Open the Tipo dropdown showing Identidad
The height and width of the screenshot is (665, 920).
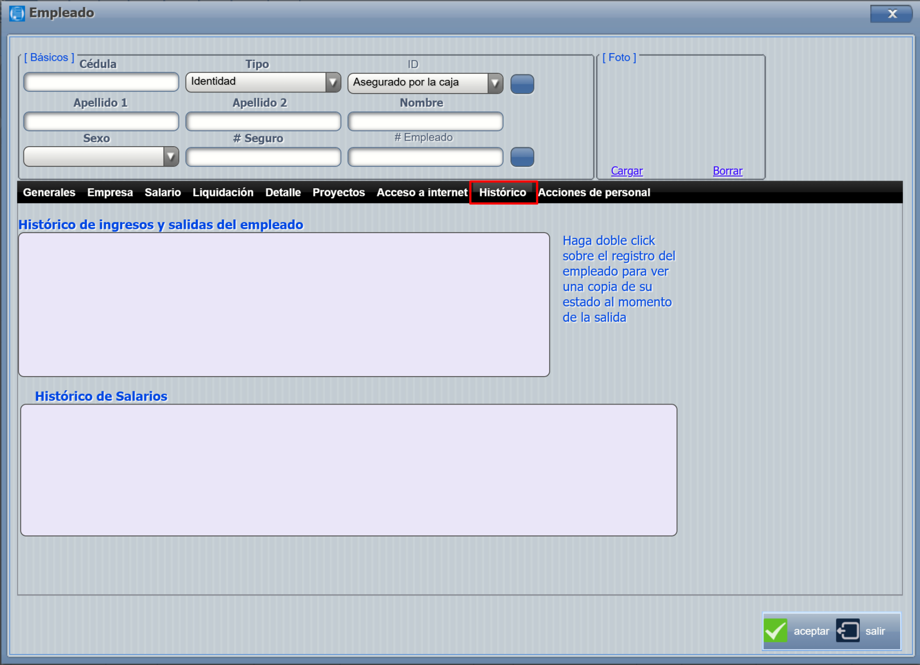tap(263, 82)
